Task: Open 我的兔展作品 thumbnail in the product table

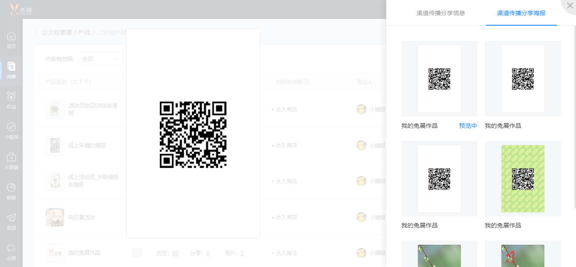Action: pos(55,253)
